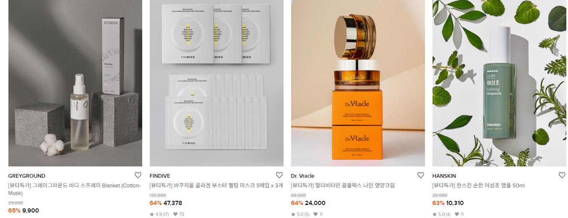The image size is (568, 218).
Task: Open the FINDIVE brand link
Action: 160,176
